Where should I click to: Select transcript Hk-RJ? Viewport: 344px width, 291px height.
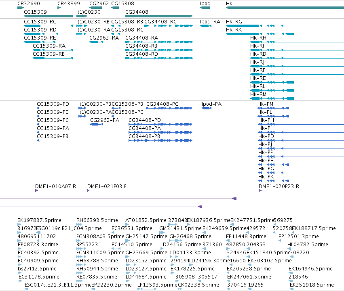click(x=257, y=62)
